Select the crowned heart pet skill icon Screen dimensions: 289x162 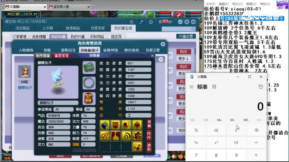pyautogui.click(x=137, y=124)
